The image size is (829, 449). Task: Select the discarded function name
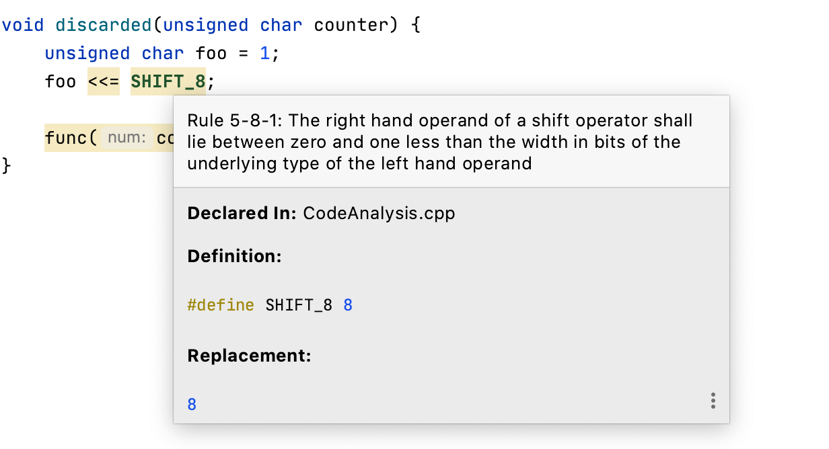coord(104,26)
